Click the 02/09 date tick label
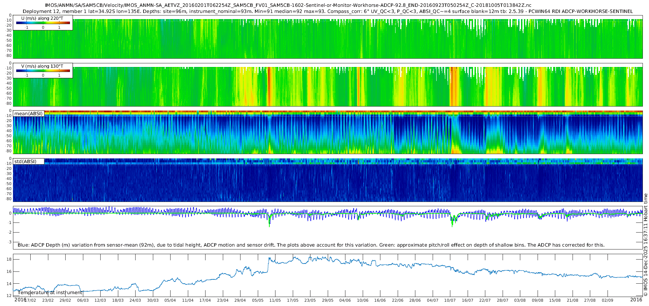 [x=607, y=300]
